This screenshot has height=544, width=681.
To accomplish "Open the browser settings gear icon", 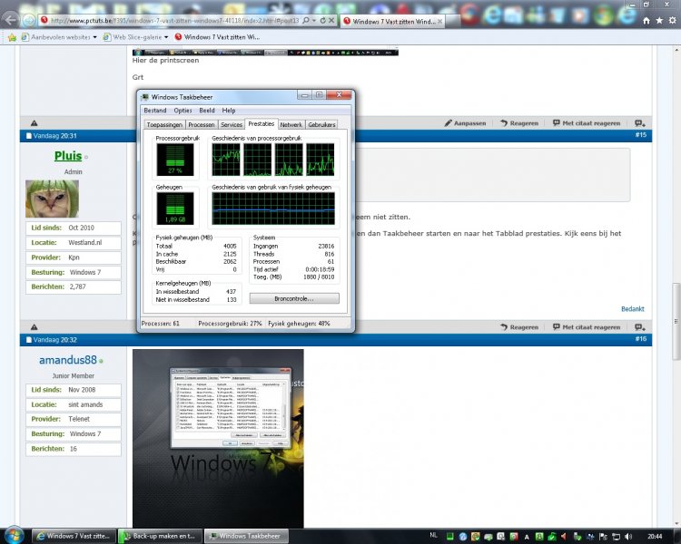I will [x=672, y=20].
